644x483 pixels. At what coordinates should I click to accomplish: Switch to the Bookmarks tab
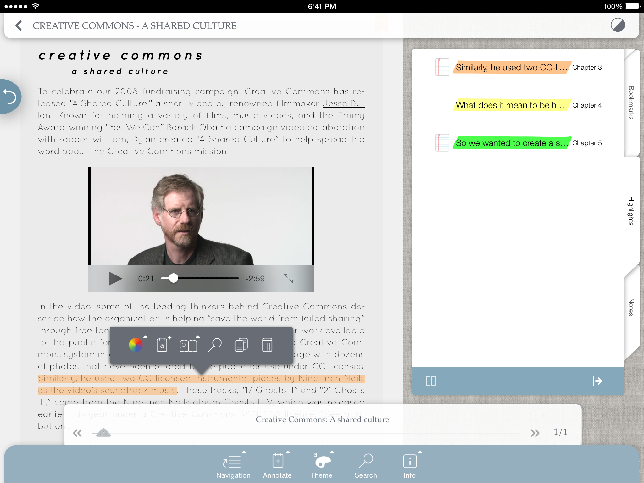[x=631, y=103]
